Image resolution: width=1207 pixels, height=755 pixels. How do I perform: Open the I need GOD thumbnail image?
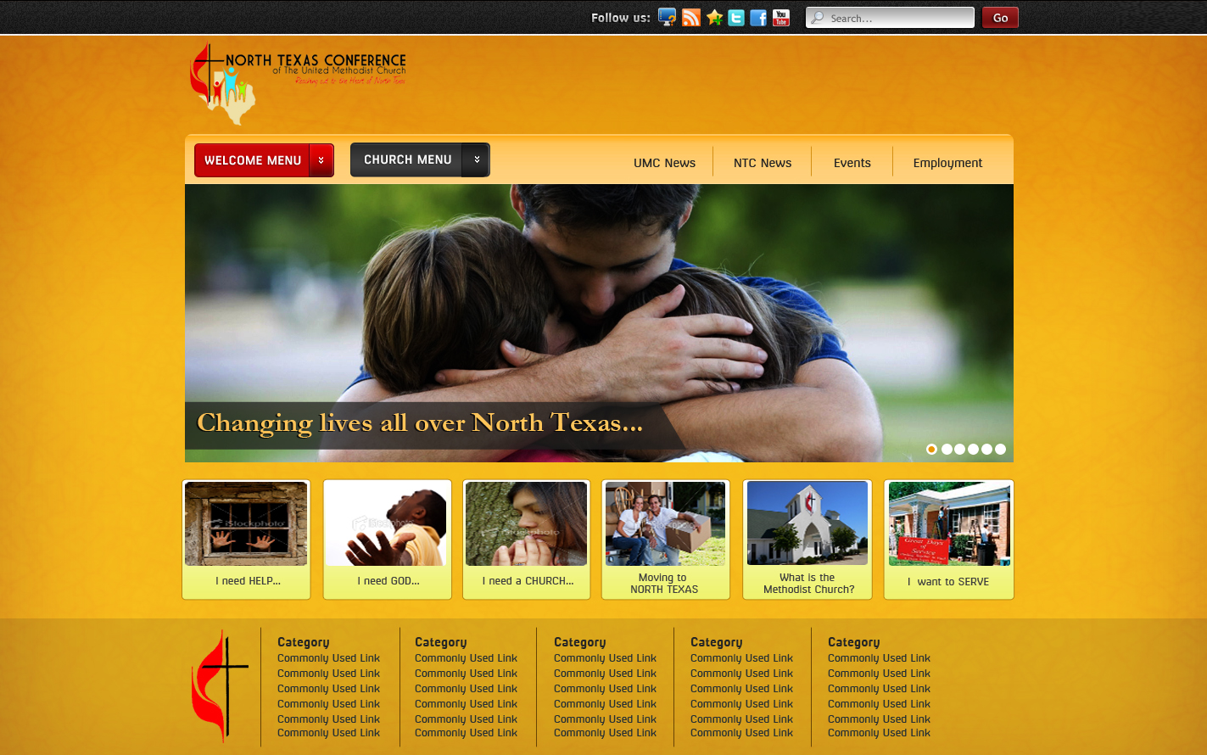coord(387,523)
